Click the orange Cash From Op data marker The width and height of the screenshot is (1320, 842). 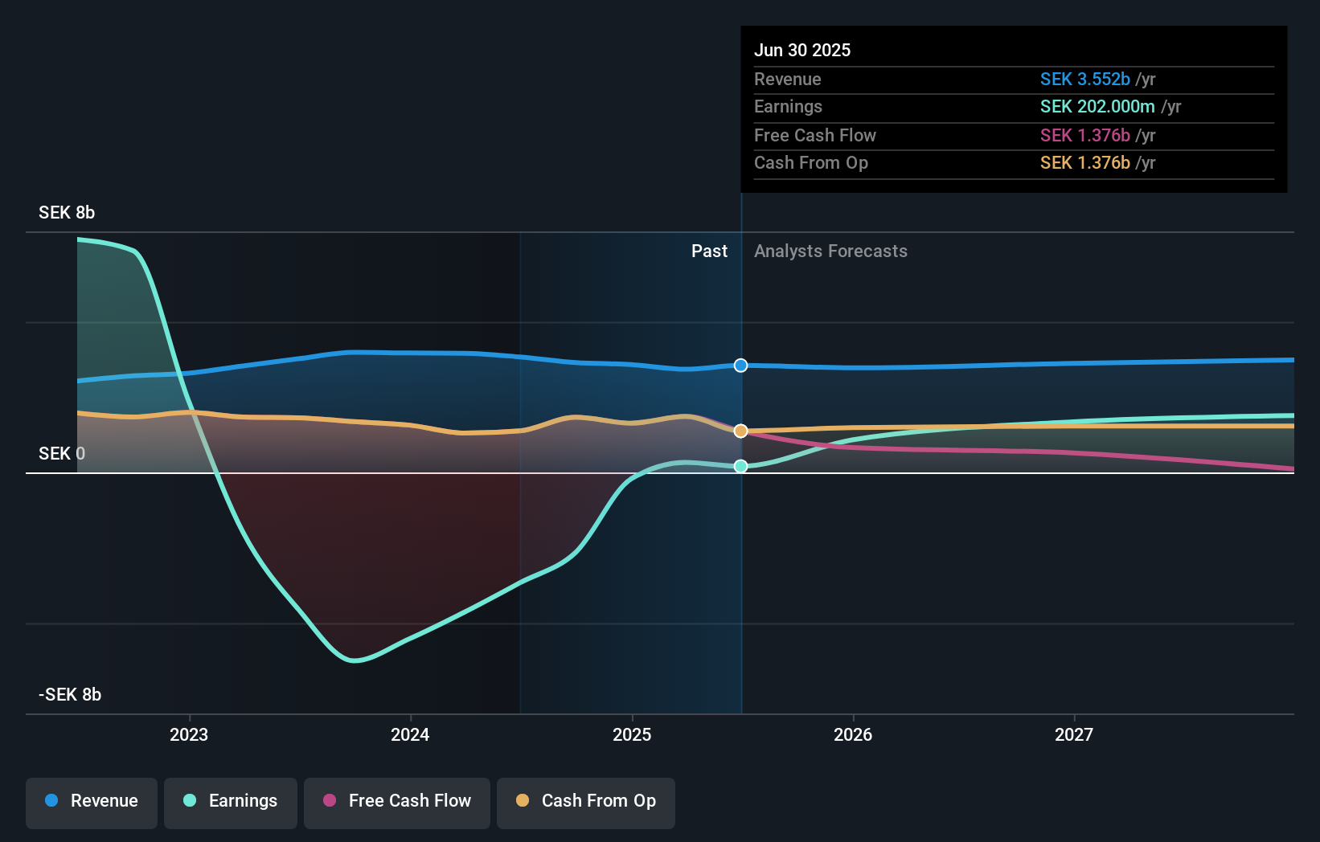click(740, 431)
